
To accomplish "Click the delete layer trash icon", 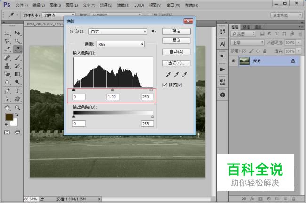I will click(294, 199).
